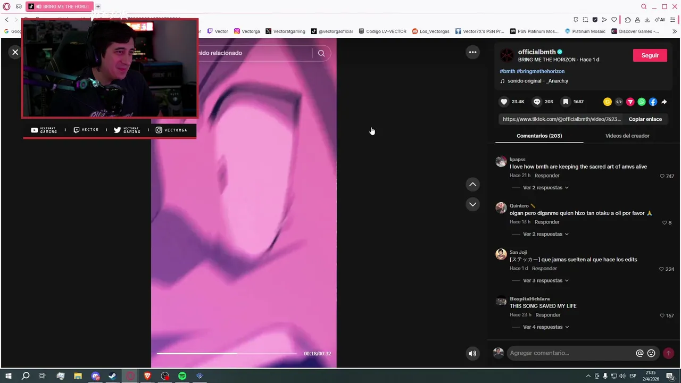Send to friends with the red paper plane icon
Viewport: 681px width, 383px height.
click(630, 102)
